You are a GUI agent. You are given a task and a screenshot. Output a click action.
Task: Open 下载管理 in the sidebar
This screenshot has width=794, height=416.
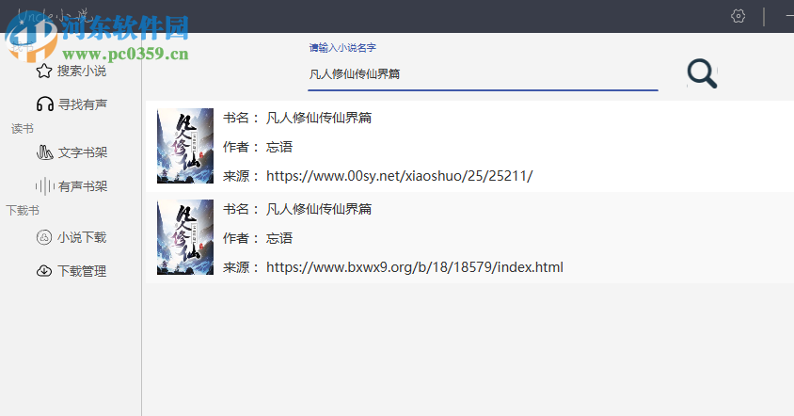pyautogui.click(x=82, y=271)
